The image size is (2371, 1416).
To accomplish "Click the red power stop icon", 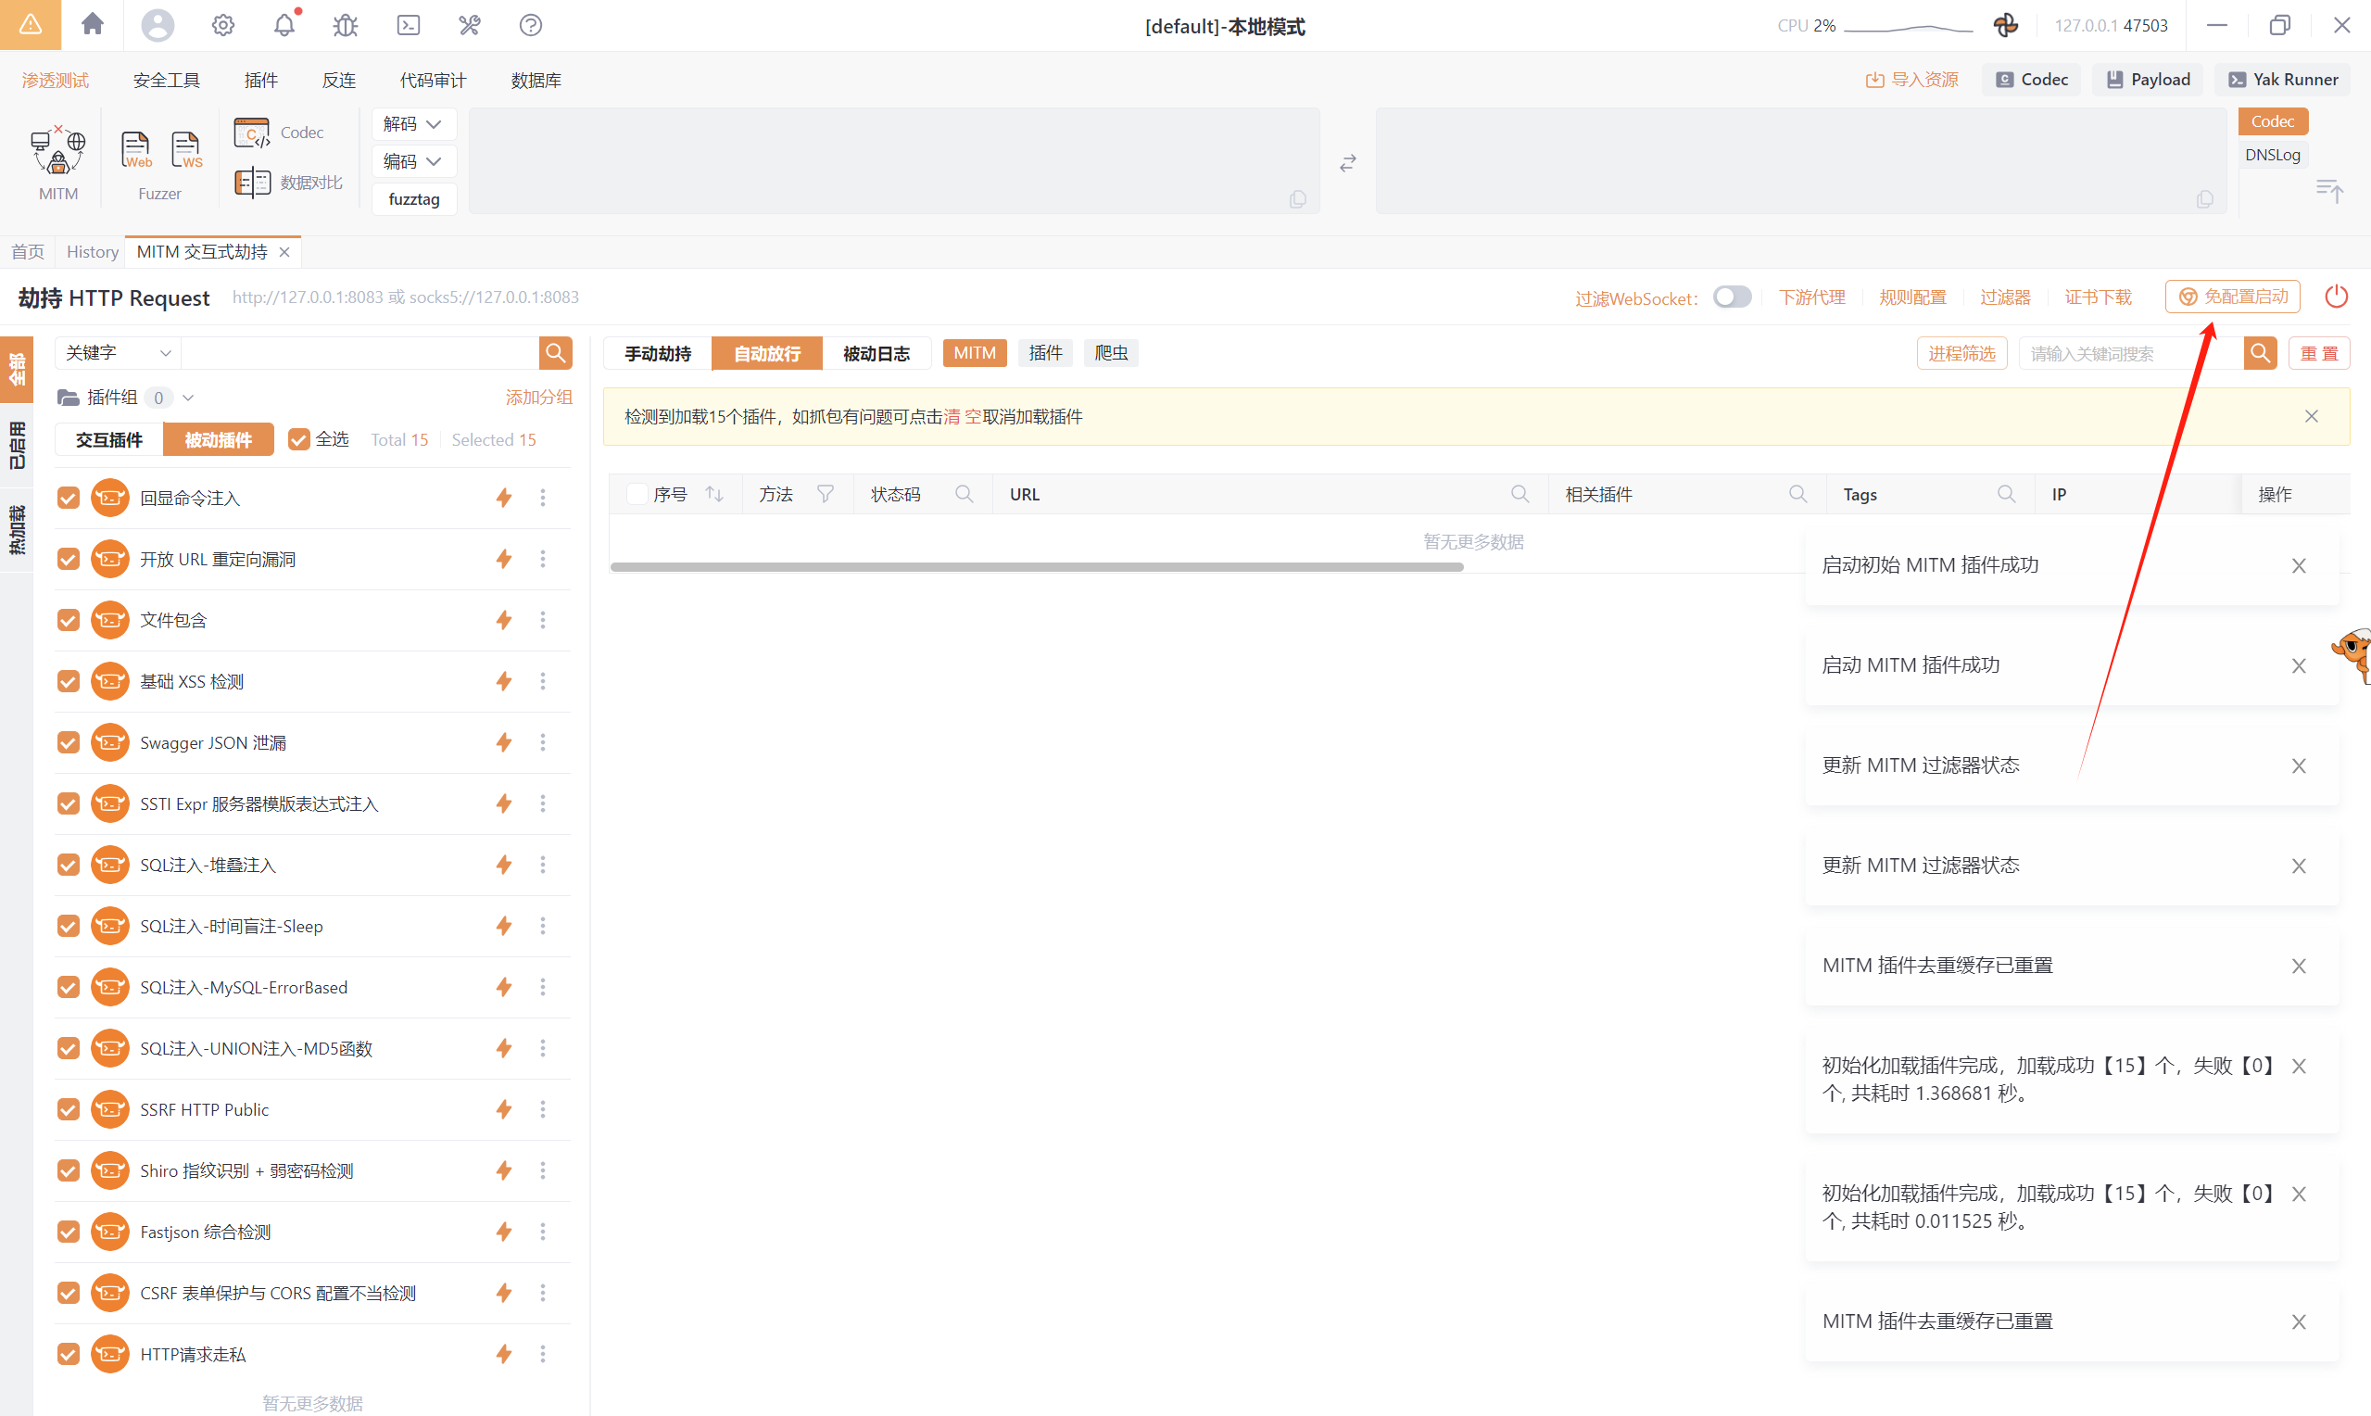I will (2336, 297).
